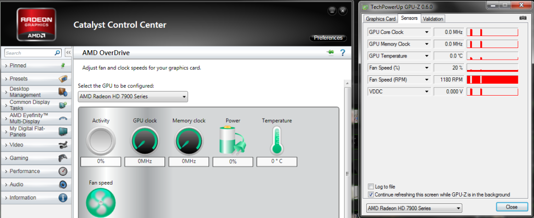The height and width of the screenshot is (218, 534).
Task: Enable Log to file checkbox
Action: click(x=370, y=187)
